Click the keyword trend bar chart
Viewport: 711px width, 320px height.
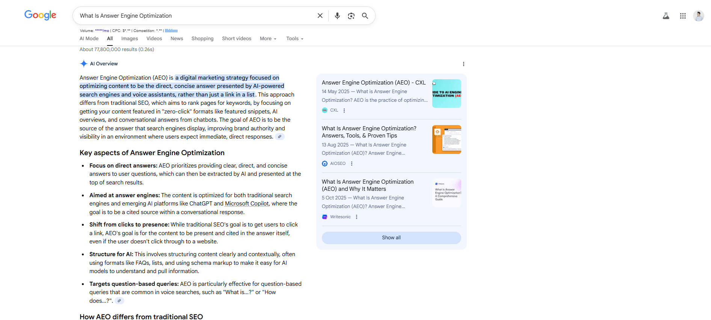coord(171,31)
